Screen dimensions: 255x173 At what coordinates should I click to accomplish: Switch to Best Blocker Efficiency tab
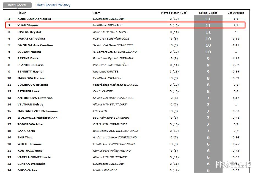click(54, 5)
